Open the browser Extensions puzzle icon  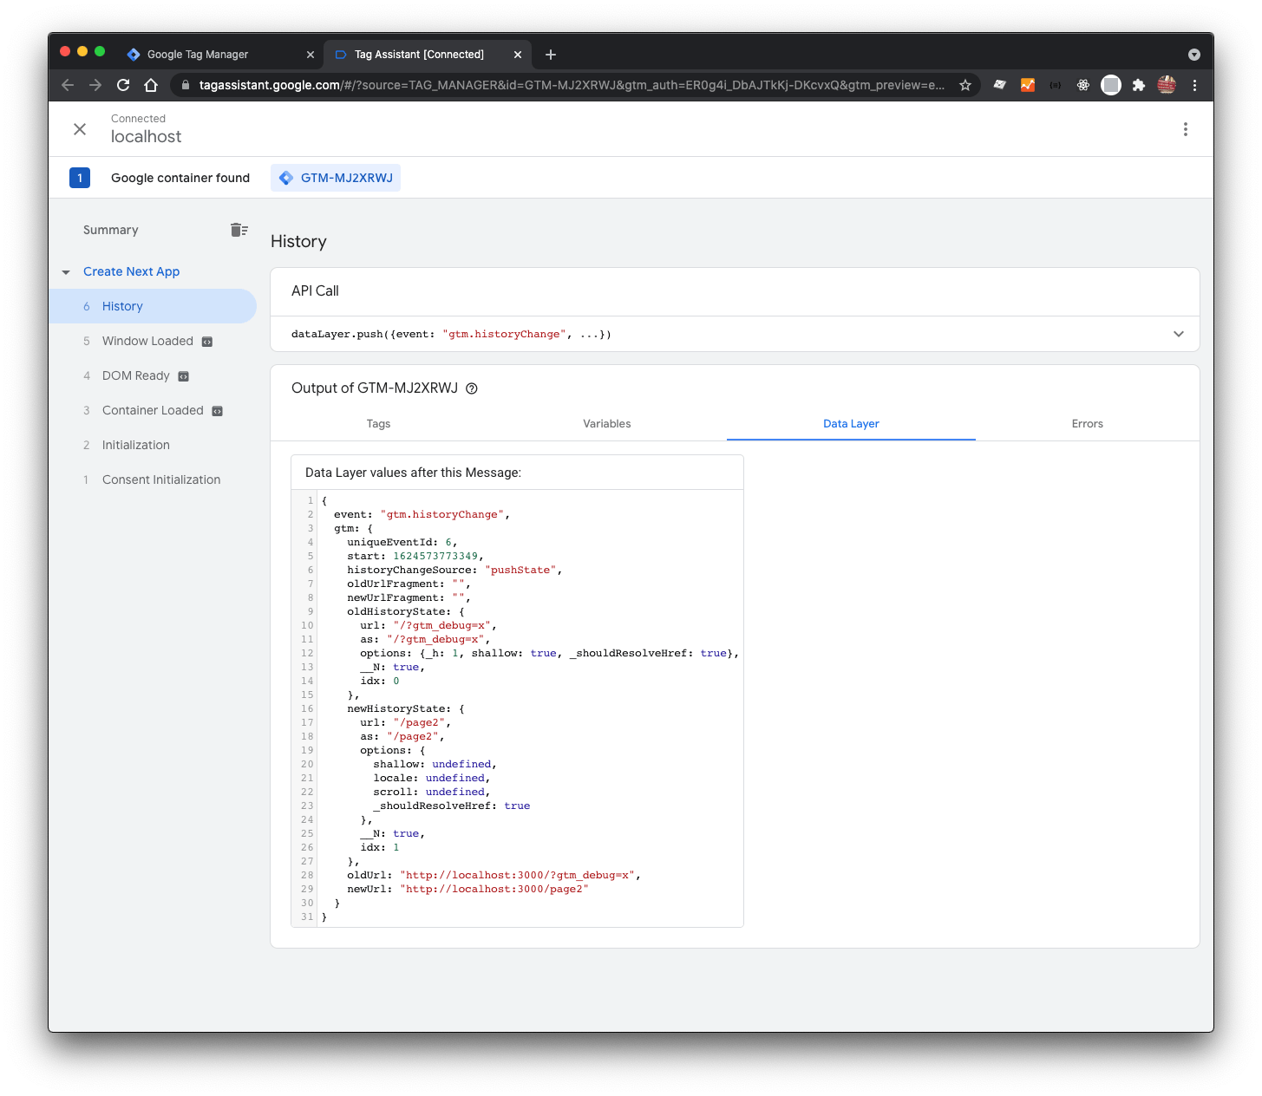[x=1139, y=85]
